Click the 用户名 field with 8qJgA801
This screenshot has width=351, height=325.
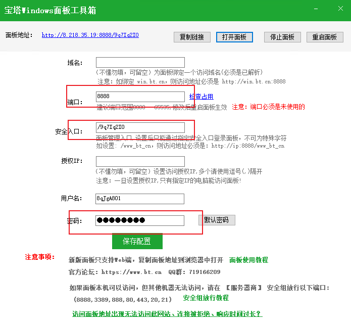[x=140, y=199]
